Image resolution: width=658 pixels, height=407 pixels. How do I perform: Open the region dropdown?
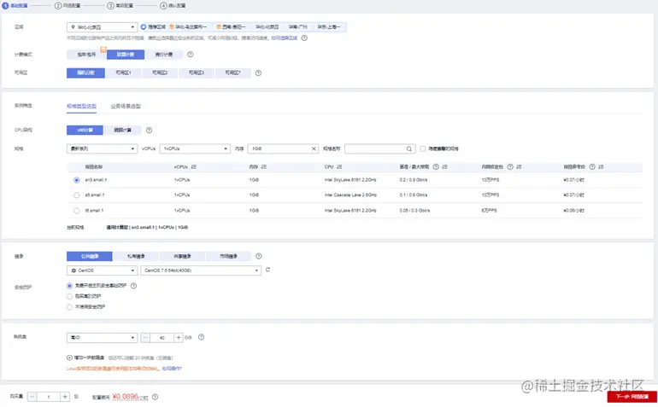click(102, 27)
